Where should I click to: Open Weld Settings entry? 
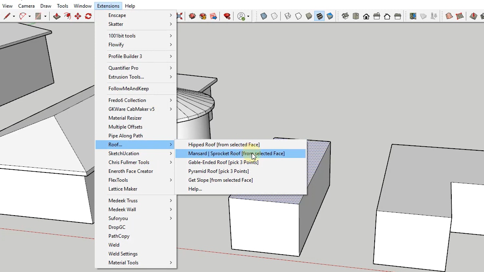coord(136,254)
